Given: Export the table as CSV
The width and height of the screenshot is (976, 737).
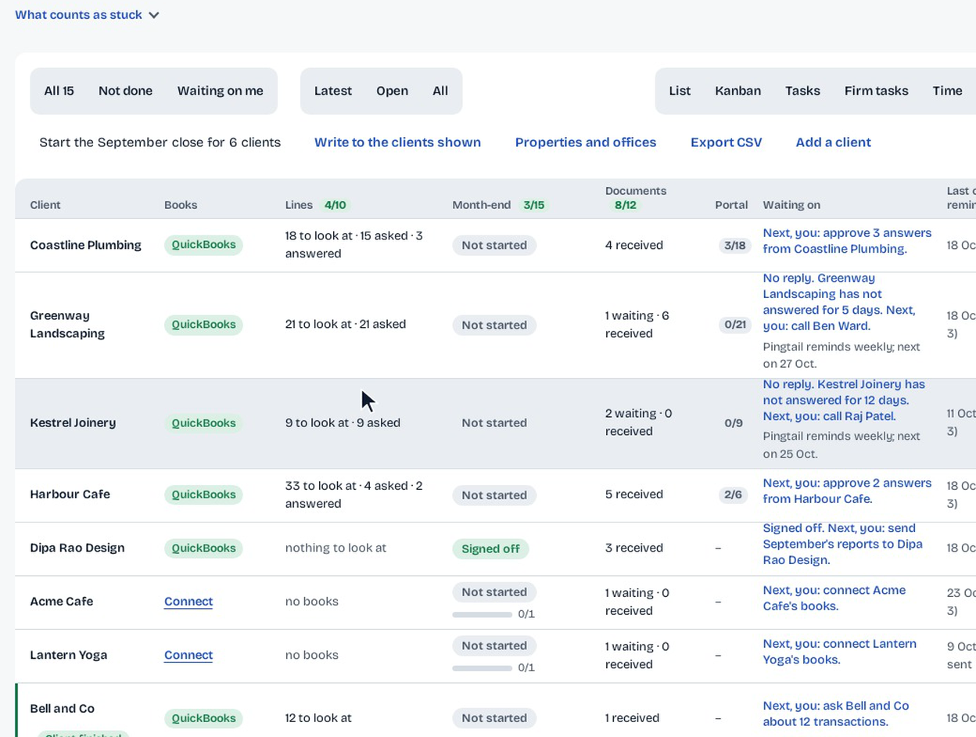Looking at the screenshot, I should click(x=726, y=142).
